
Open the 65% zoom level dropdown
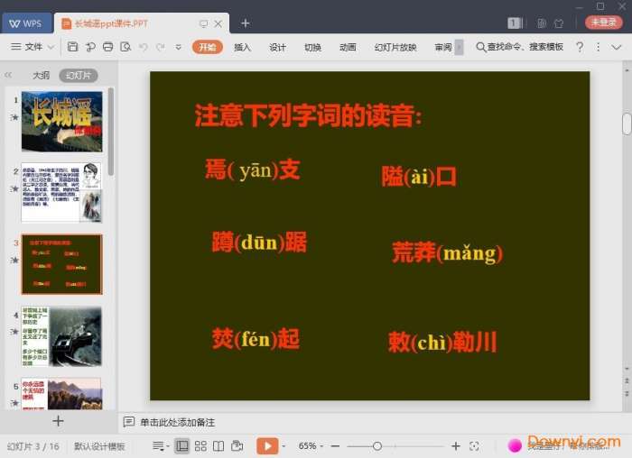coord(311,446)
